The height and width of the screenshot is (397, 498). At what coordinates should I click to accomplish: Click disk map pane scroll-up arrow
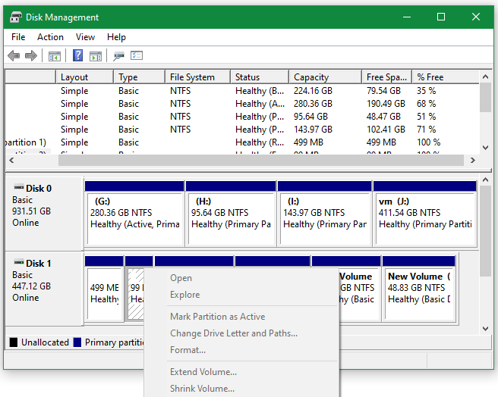pos(485,180)
